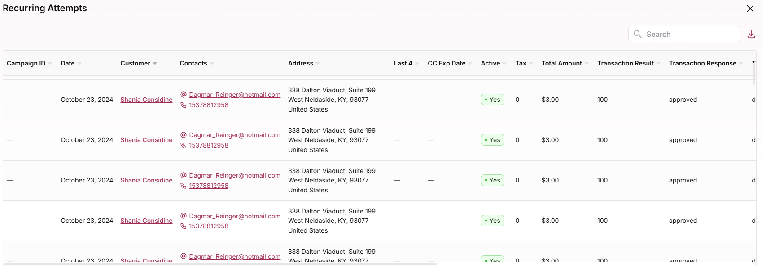Open Dagmar_Reinger@hotmail.com link in third row

(235, 175)
